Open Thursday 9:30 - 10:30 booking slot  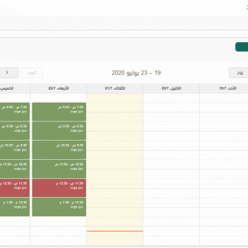14,150
